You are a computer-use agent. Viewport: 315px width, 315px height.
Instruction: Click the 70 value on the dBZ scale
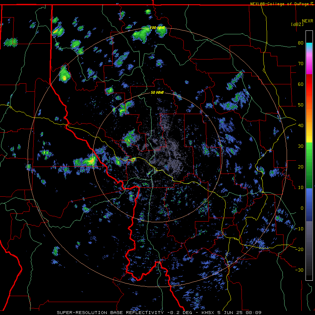(x=301, y=64)
